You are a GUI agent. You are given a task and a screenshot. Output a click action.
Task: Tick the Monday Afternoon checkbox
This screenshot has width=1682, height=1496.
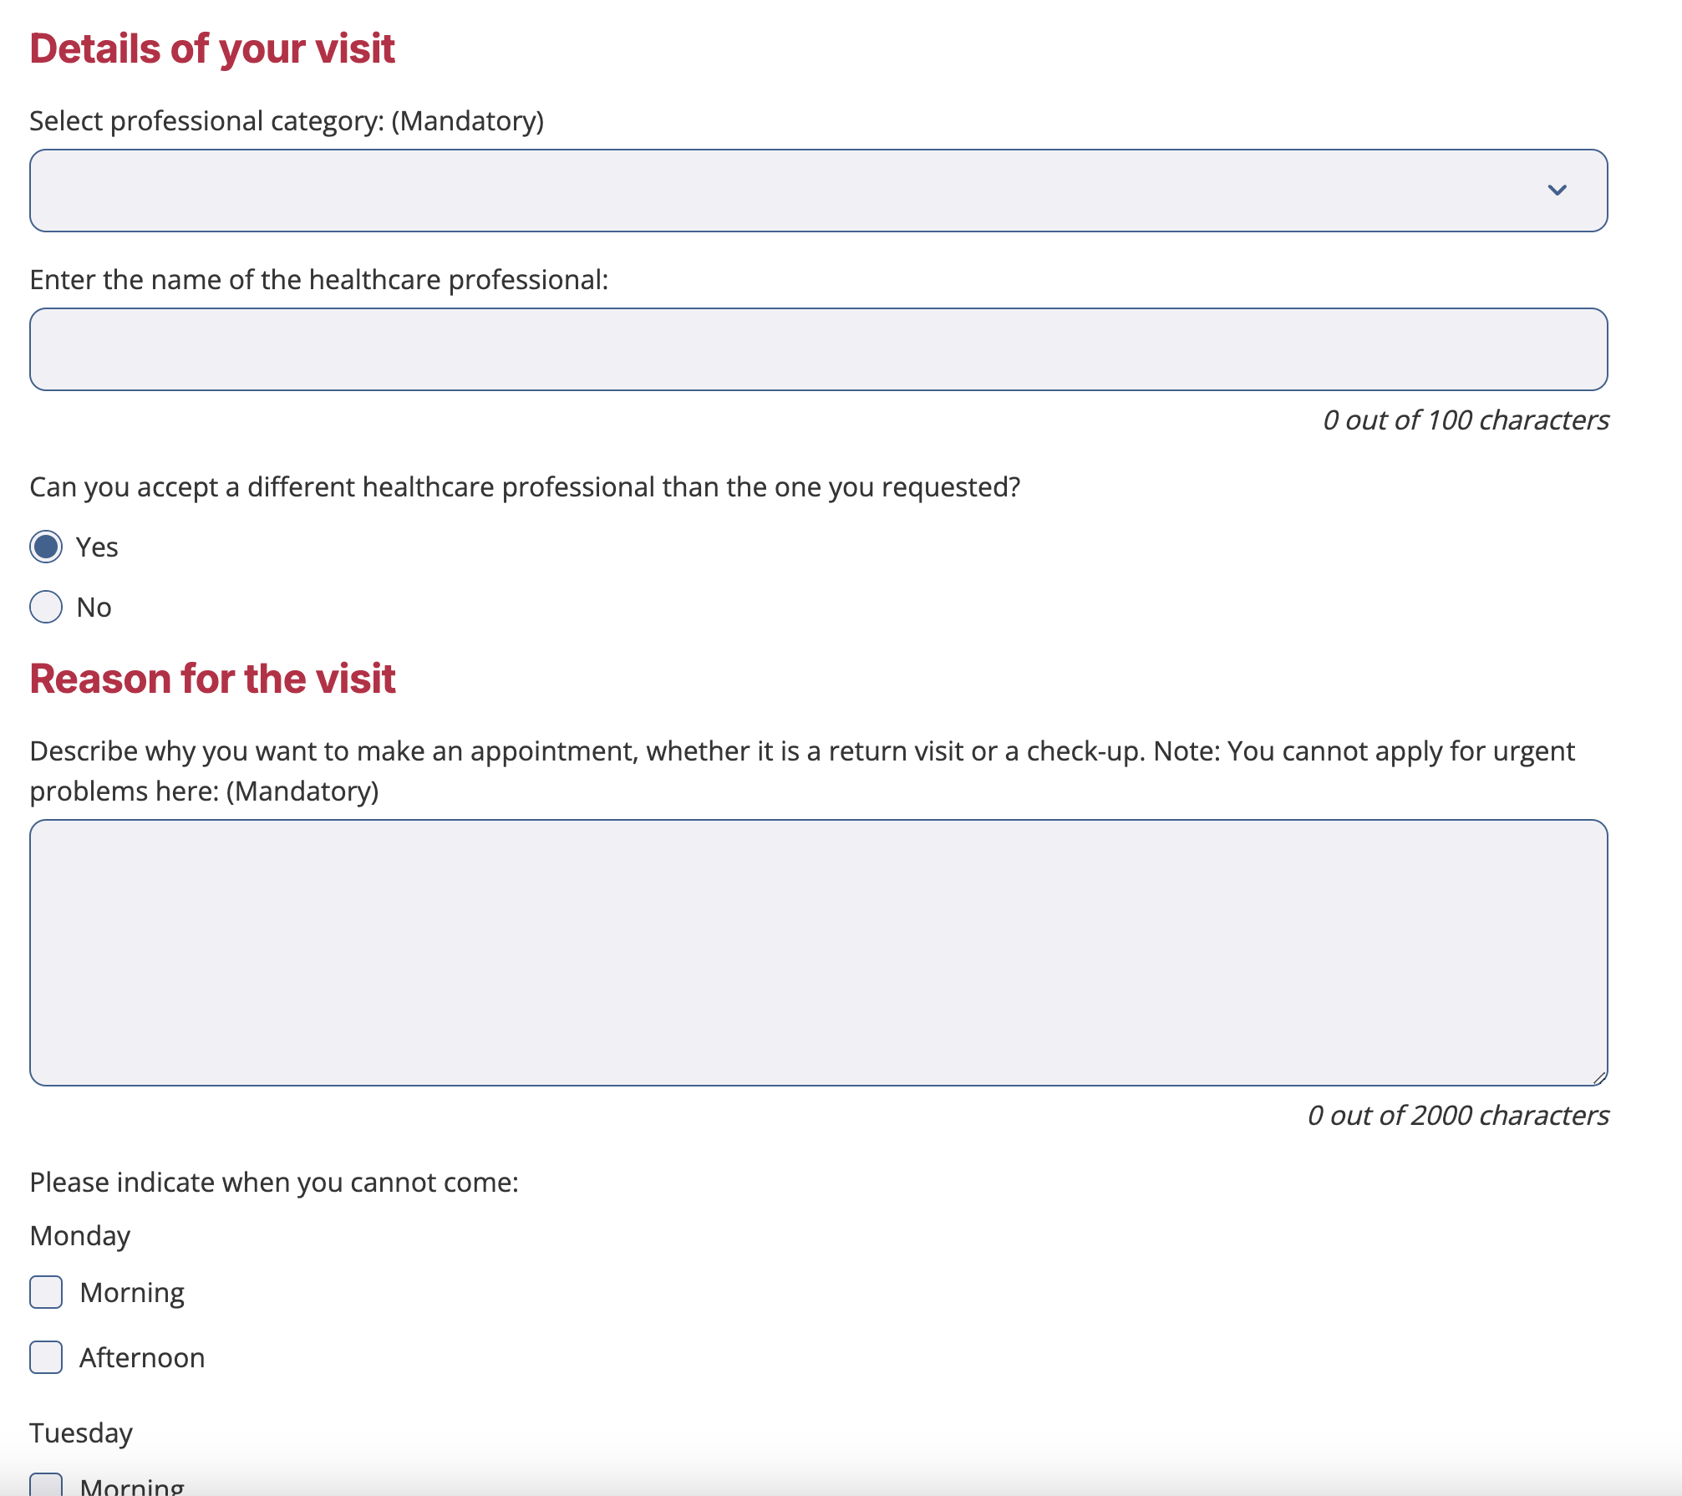pos(46,1357)
